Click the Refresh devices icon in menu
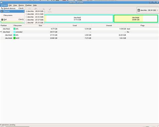The image size is (159, 127). point(2,8)
